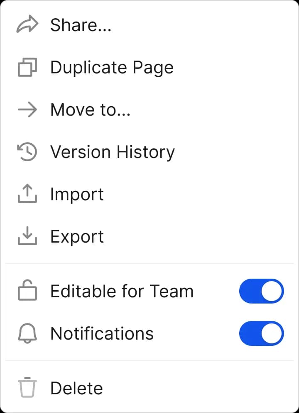The height and width of the screenshot is (413, 299).
Task: Click the Export download tray icon
Action: (x=27, y=236)
